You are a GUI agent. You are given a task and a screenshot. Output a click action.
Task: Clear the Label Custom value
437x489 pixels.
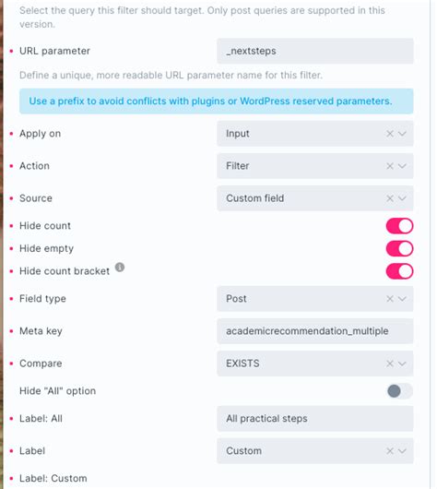pyautogui.click(x=390, y=451)
